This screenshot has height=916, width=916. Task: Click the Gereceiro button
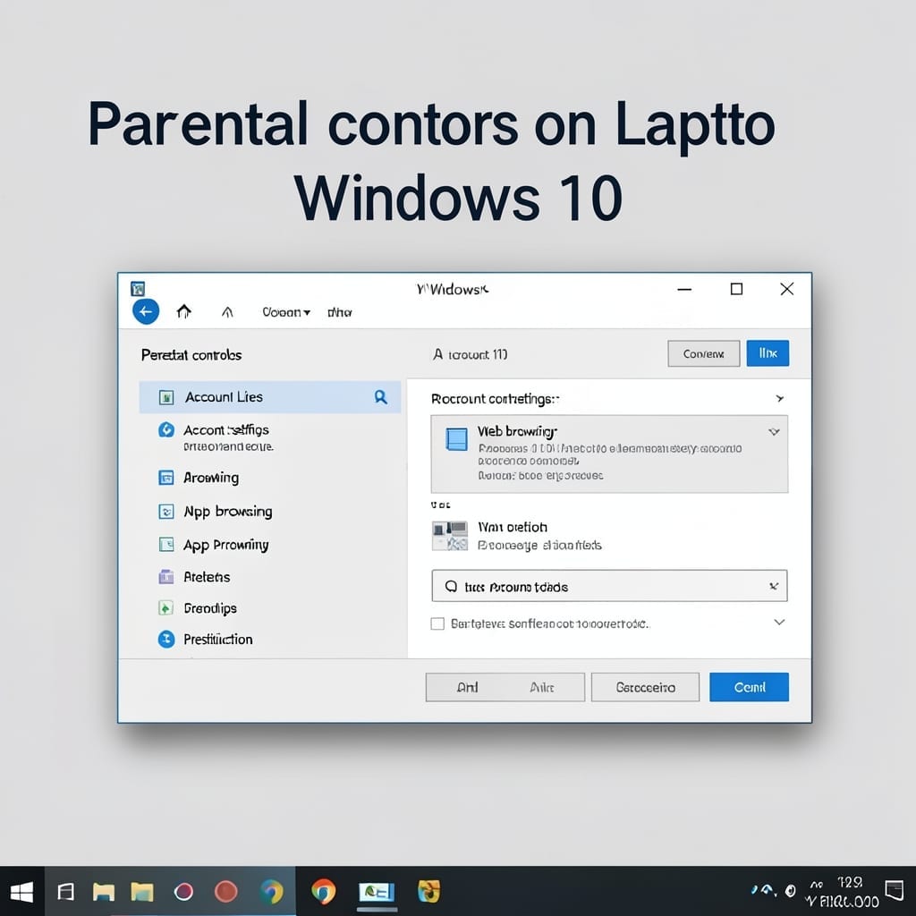tap(645, 687)
